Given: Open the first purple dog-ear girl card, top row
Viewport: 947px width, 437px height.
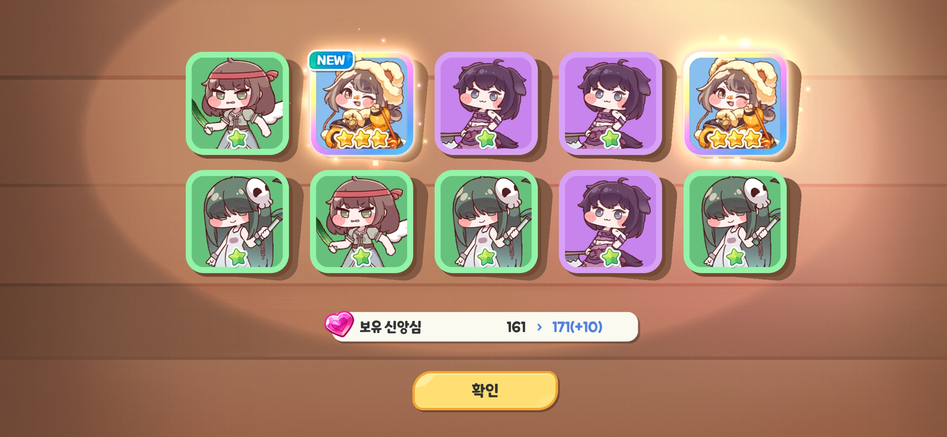Looking at the screenshot, I should pos(486,104).
